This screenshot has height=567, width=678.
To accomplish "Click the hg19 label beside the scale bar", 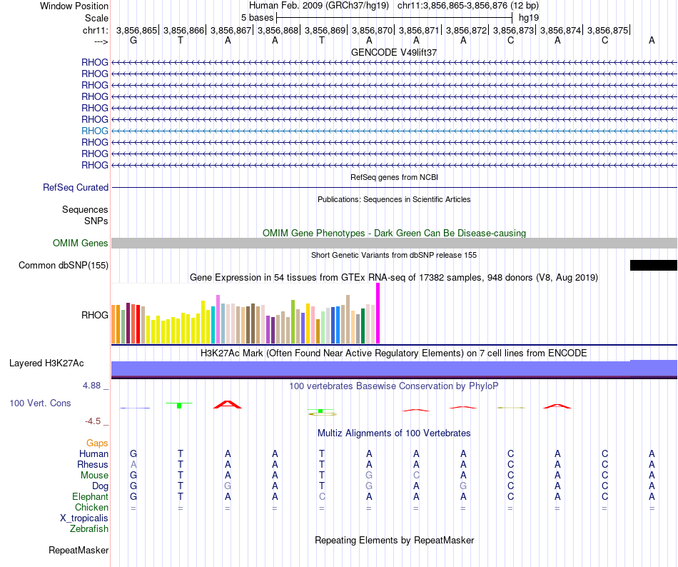I will [529, 18].
